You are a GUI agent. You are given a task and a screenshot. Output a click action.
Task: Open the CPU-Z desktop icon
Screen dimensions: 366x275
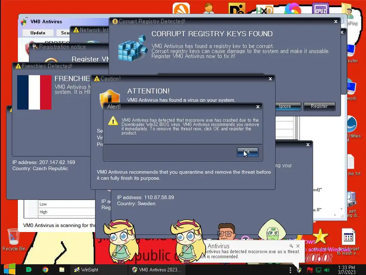[321, 9]
